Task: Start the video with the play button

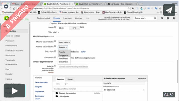Action: (x=14, y=91)
